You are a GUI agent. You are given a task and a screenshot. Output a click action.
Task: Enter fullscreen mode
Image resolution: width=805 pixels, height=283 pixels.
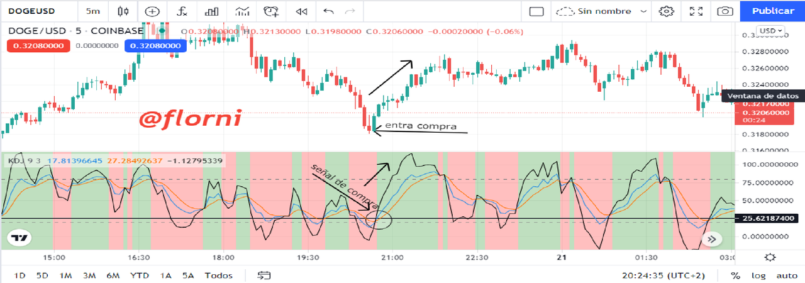(696, 11)
